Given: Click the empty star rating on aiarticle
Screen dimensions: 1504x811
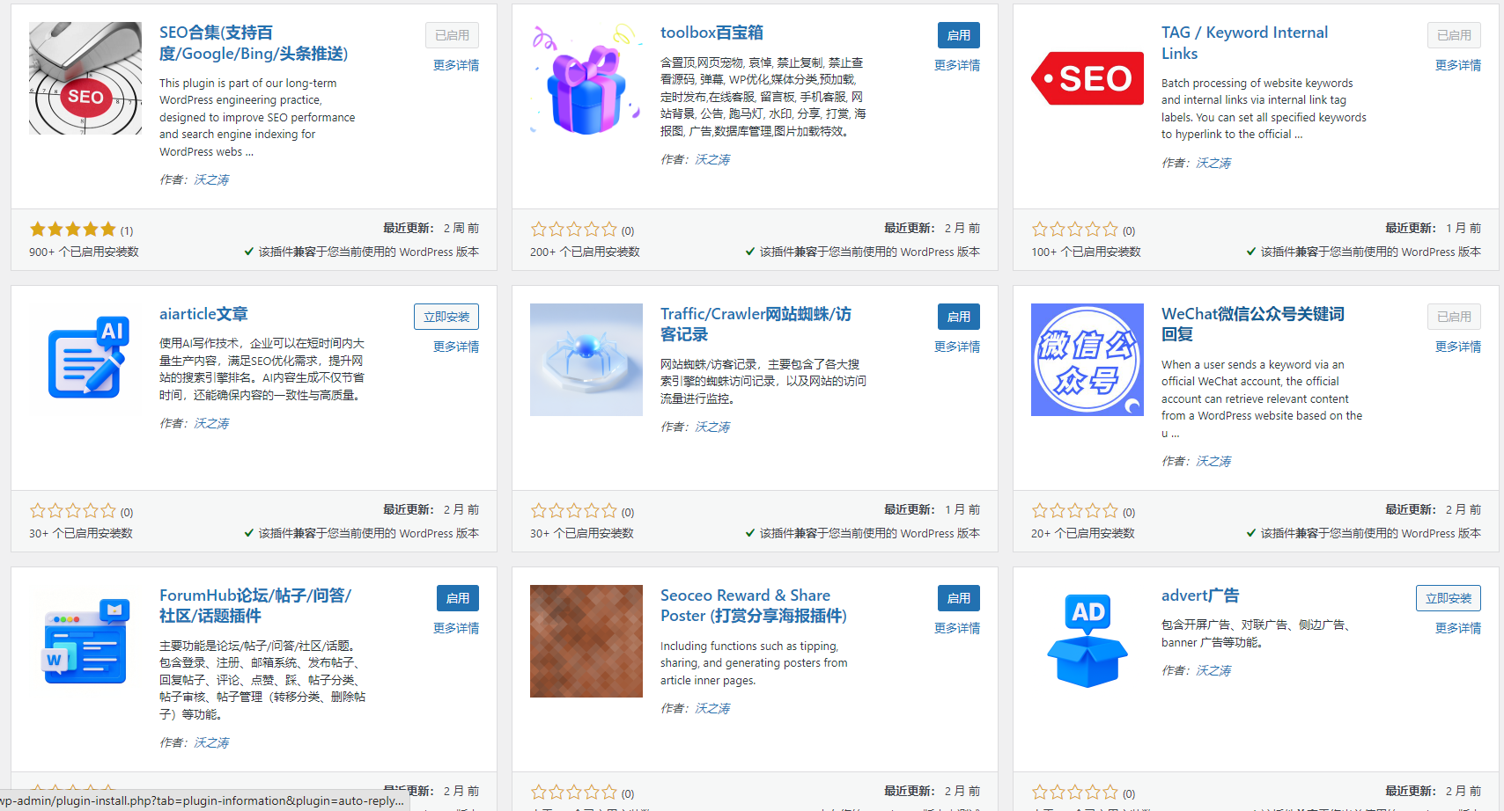Looking at the screenshot, I should 73,511.
